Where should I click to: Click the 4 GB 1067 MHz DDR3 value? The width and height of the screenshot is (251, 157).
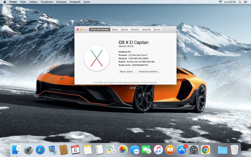[x=138, y=59]
